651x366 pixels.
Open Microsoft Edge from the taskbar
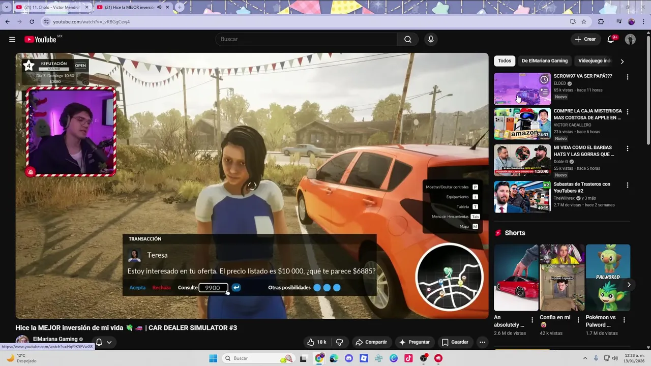pyautogui.click(x=334, y=358)
